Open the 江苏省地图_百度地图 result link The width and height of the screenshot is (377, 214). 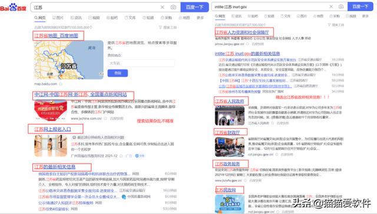[x=57, y=36]
